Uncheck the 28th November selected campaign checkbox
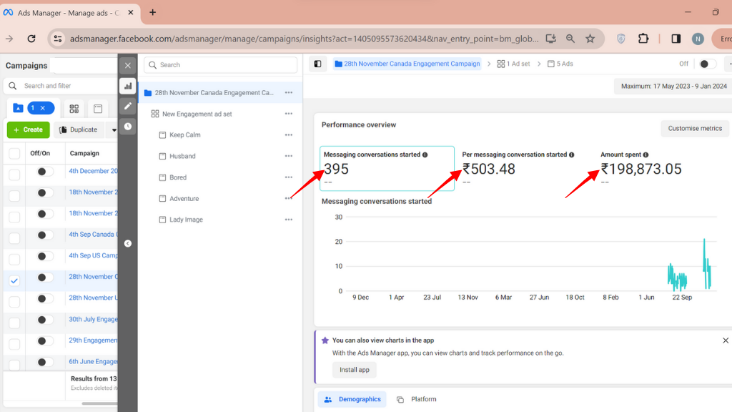This screenshot has width=732, height=412. pos(14,280)
